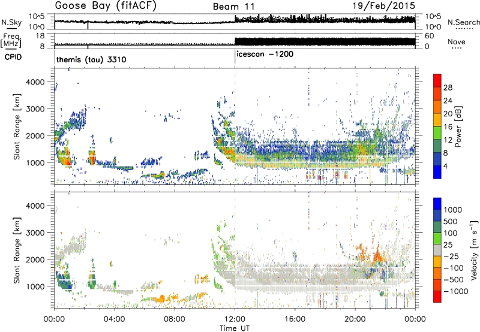Click the '16:00' time axis tick label

click(295, 319)
